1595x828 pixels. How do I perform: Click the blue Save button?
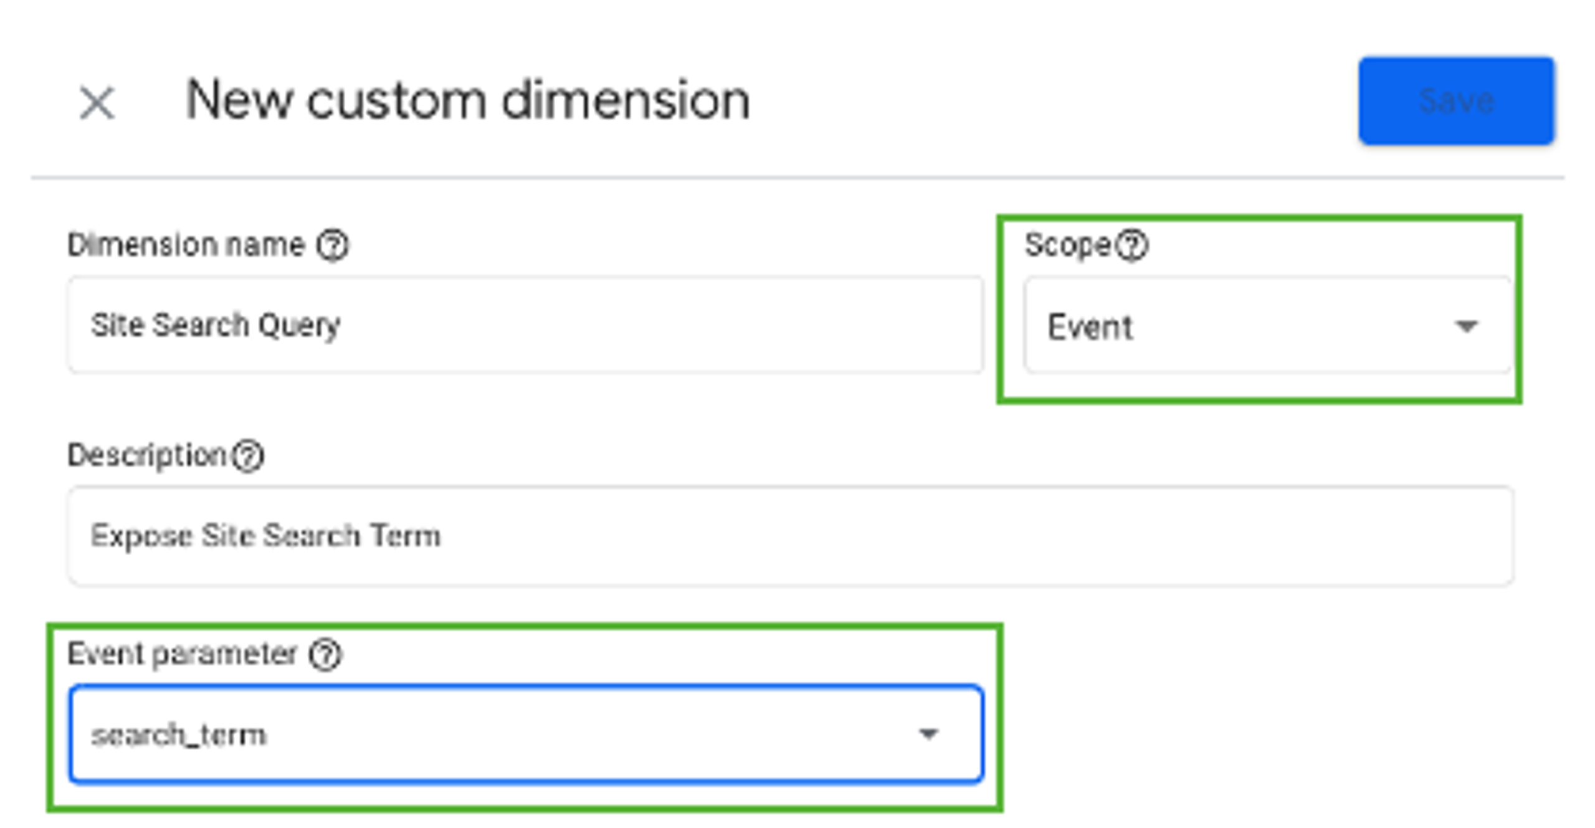click(x=1456, y=101)
